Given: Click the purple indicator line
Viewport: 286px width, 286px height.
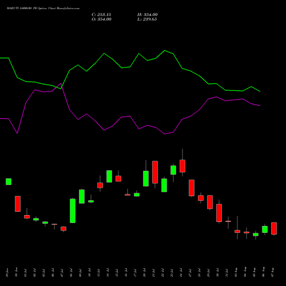Looking at the screenshot, I should (130, 116).
